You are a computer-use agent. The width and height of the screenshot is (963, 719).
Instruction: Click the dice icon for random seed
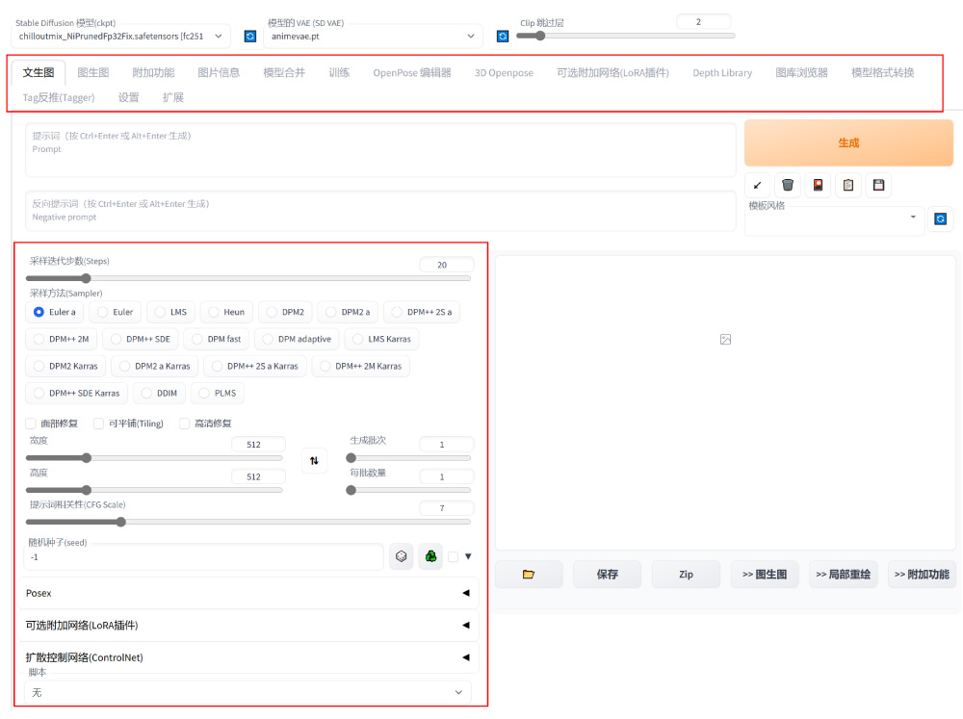coord(402,556)
